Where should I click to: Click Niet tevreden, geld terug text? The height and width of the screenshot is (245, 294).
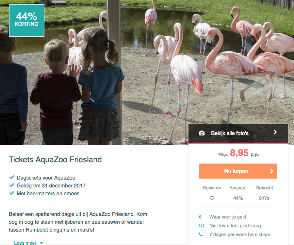(235, 226)
